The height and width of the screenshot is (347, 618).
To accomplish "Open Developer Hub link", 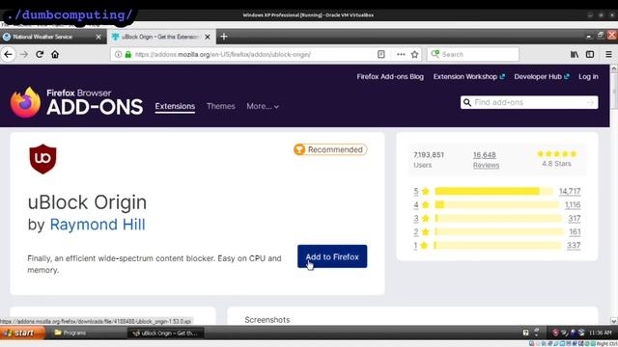I will pos(542,77).
